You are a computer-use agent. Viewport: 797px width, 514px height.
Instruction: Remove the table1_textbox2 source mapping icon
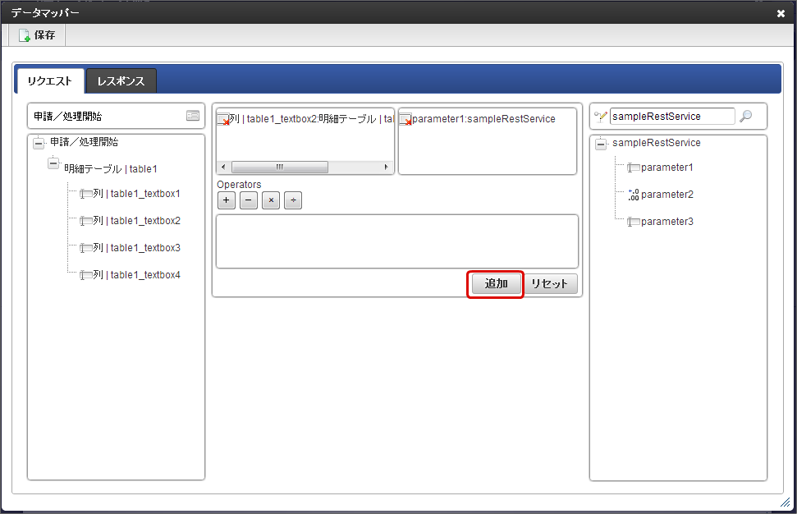(x=223, y=120)
